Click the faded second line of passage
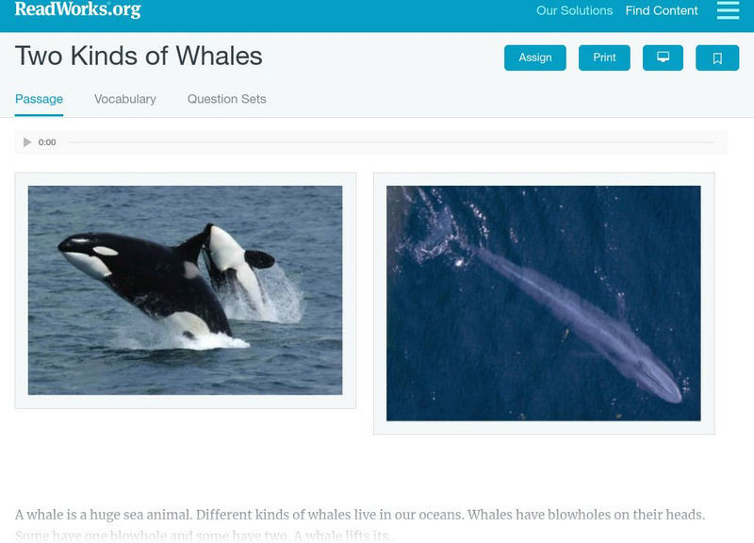 pos(206,535)
